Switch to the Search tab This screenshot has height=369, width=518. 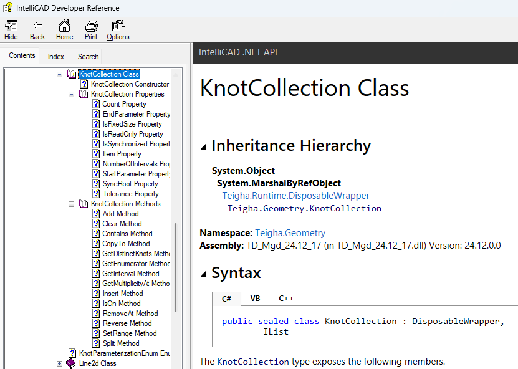pos(88,57)
